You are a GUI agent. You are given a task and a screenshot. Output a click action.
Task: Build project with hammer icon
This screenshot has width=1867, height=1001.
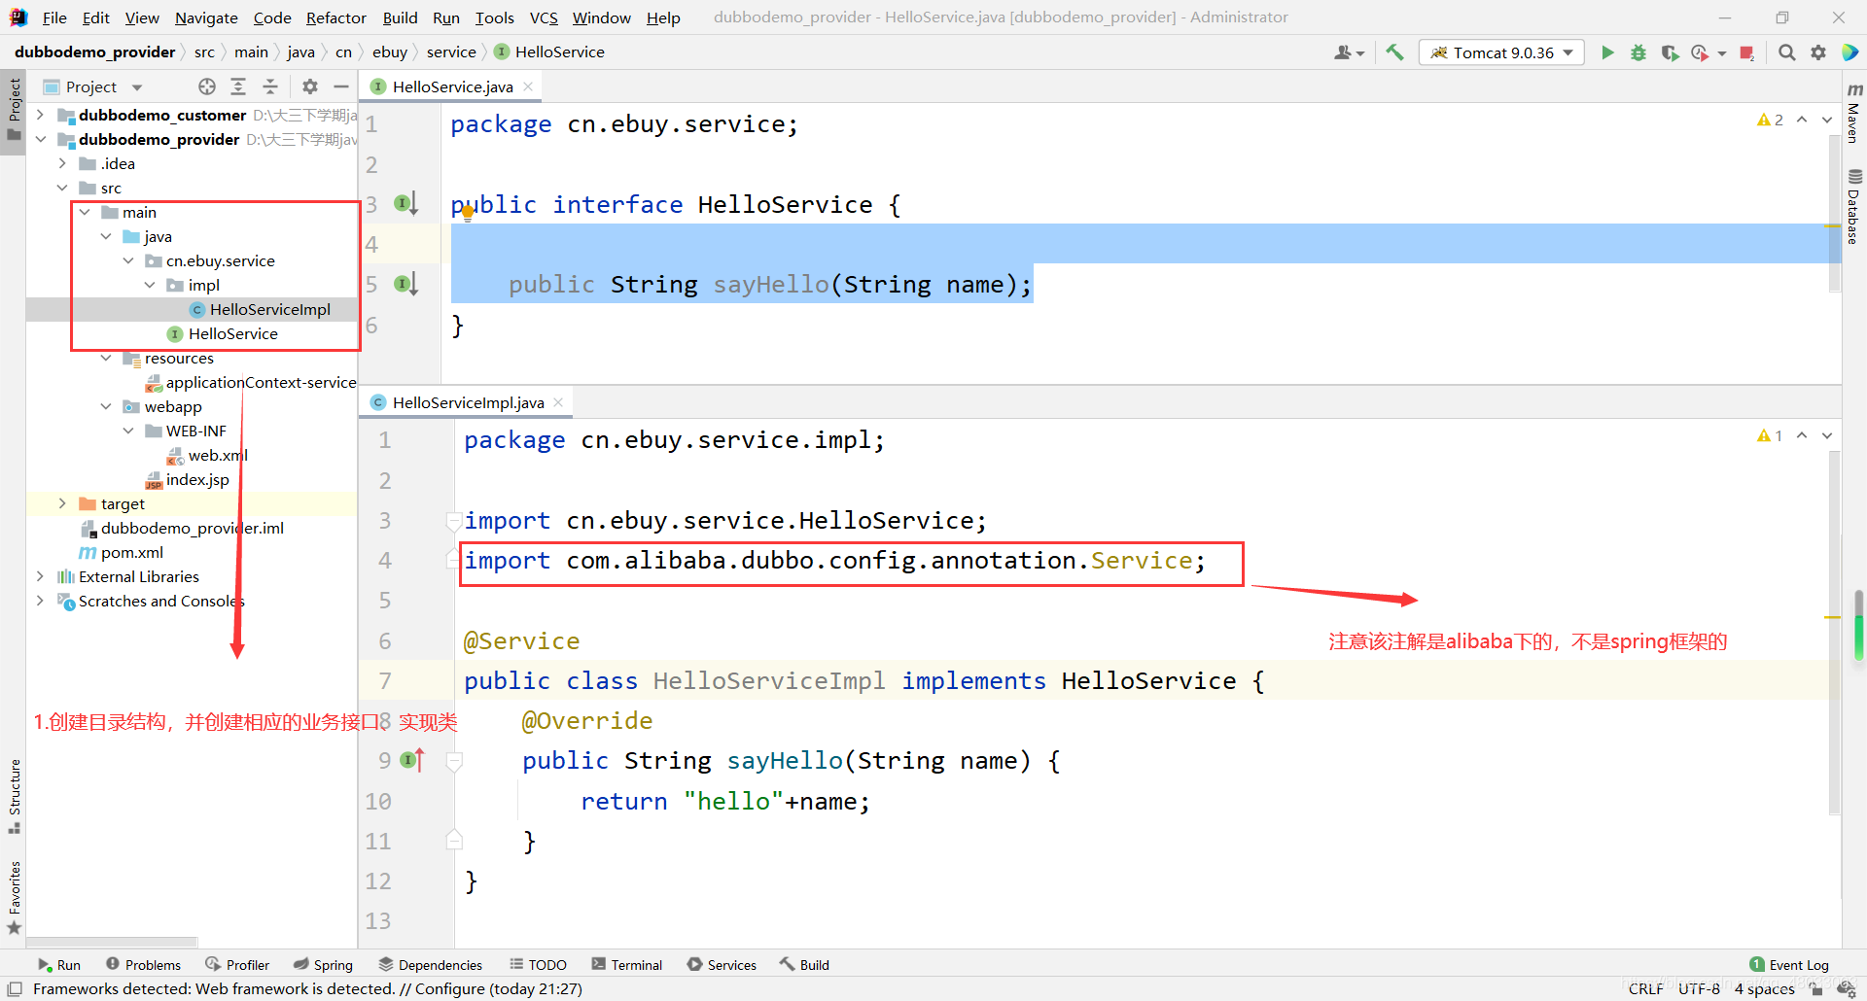[x=1394, y=52]
